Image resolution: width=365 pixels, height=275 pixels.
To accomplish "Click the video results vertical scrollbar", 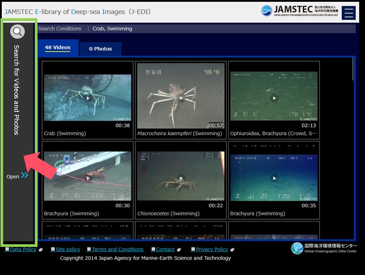I will [353, 69].
